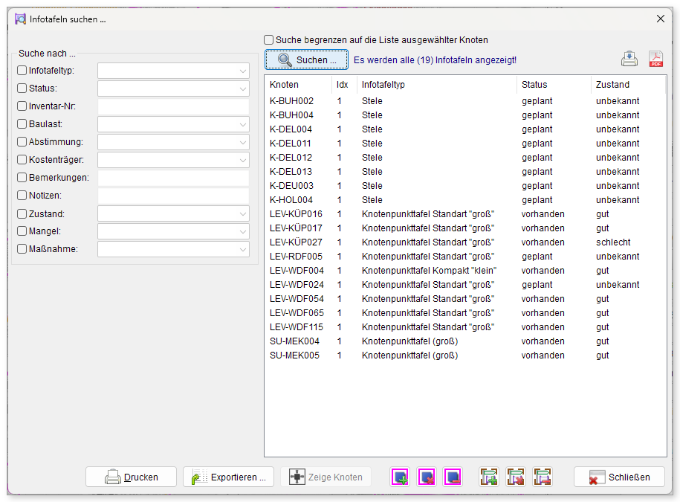The height and width of the screenshot is (502, 680).
Task: Select the LEV-RDF005 row
Action: click(x=465, y=257)
